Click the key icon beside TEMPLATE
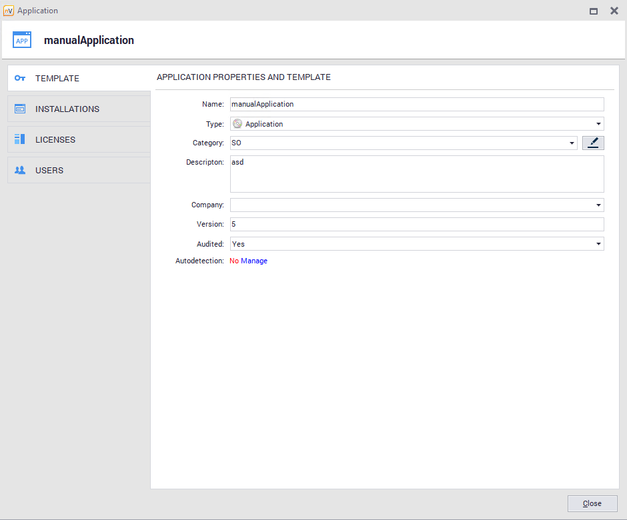Screen dimensions: 627x520 [20, 78]
